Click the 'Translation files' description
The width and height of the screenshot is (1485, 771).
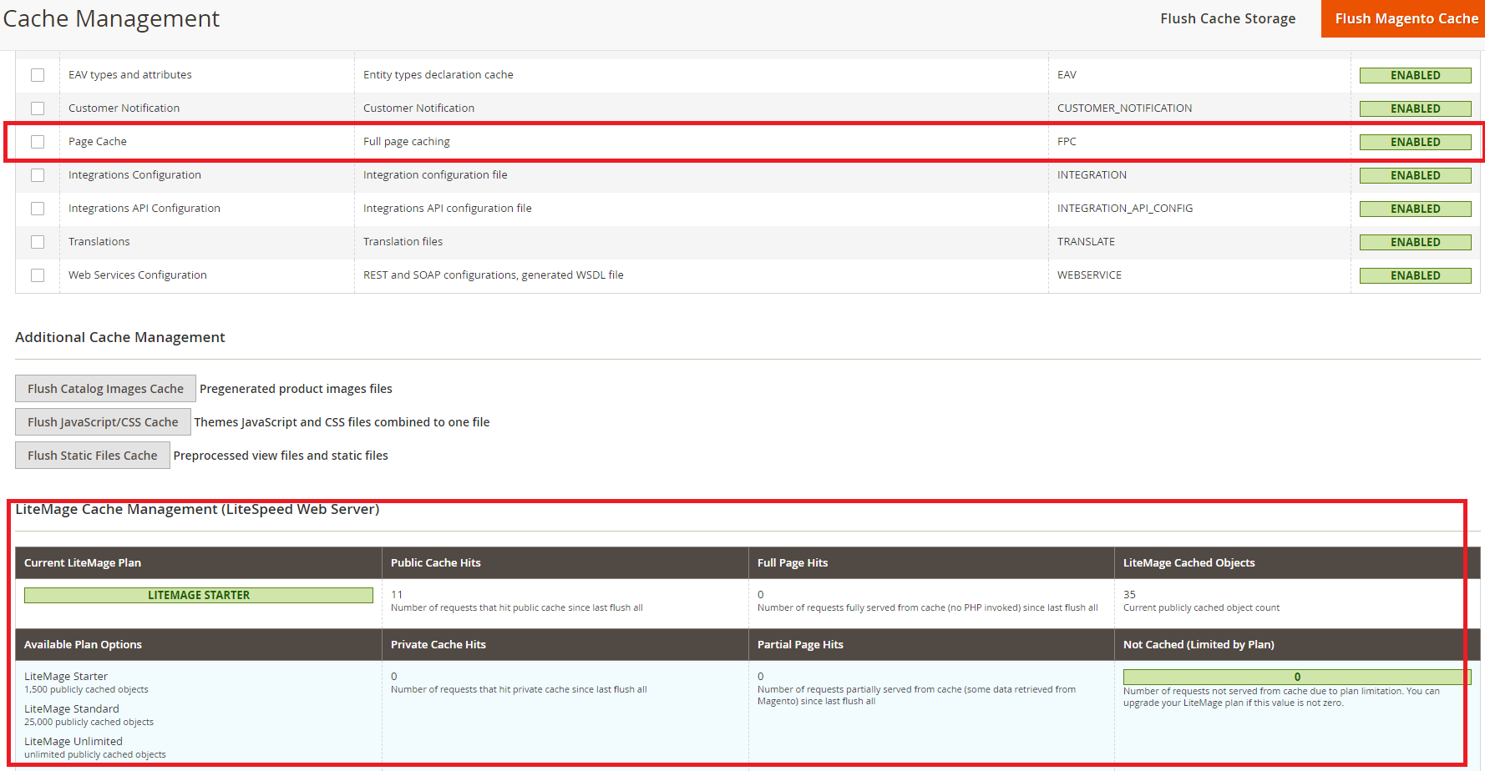tap(403, 242)
